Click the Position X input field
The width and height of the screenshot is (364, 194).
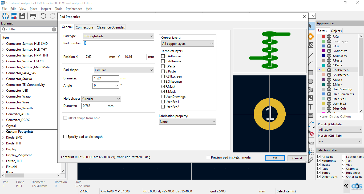click(x=95, y=57)
